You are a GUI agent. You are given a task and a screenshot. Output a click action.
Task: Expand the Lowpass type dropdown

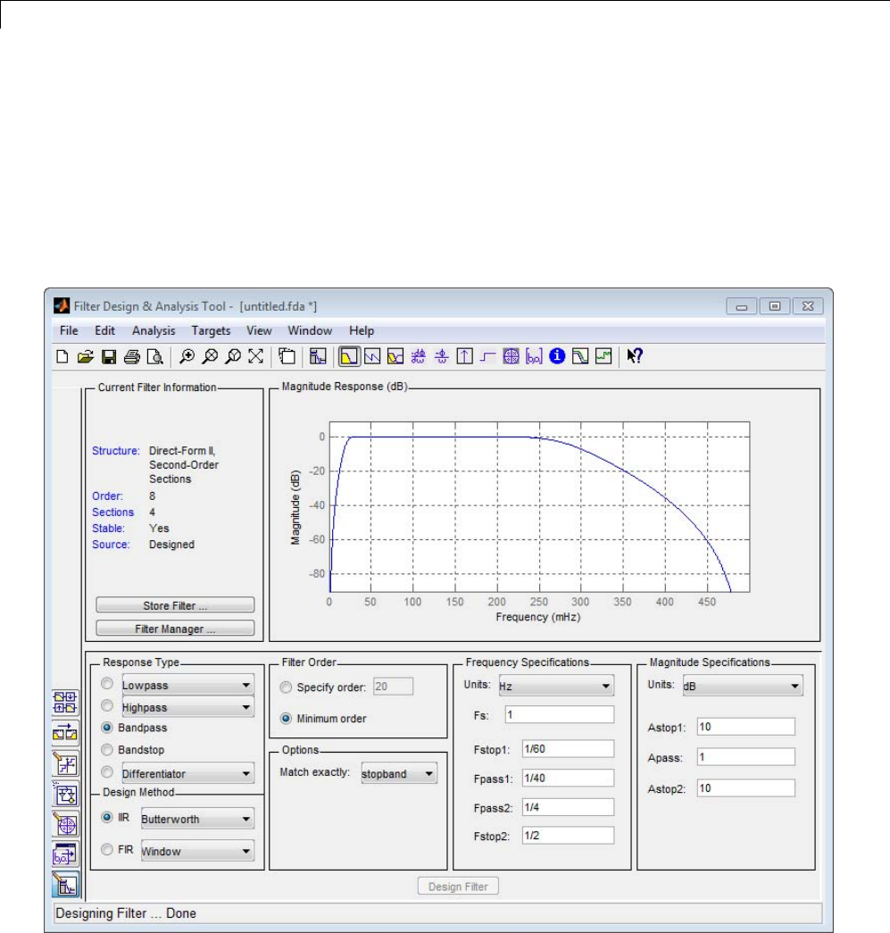pos(188,685)
